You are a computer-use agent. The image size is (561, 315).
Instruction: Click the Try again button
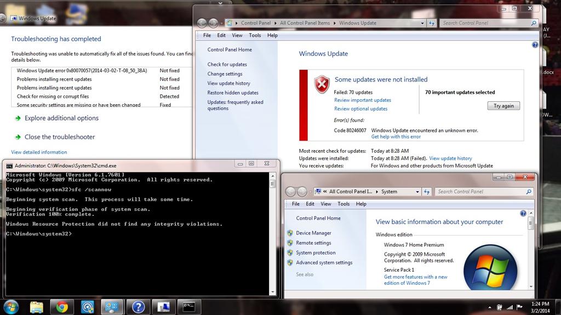(503, 106)
